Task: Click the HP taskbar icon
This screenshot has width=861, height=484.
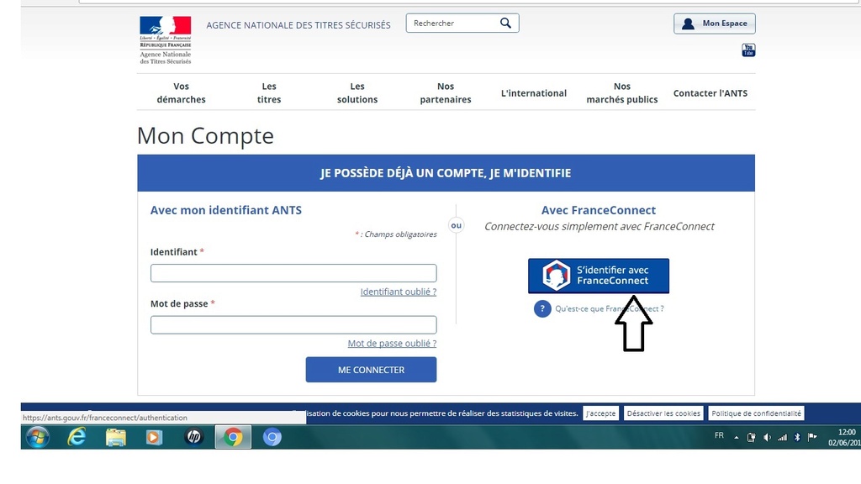Action: pyautogui.click(x=193, y=437)
